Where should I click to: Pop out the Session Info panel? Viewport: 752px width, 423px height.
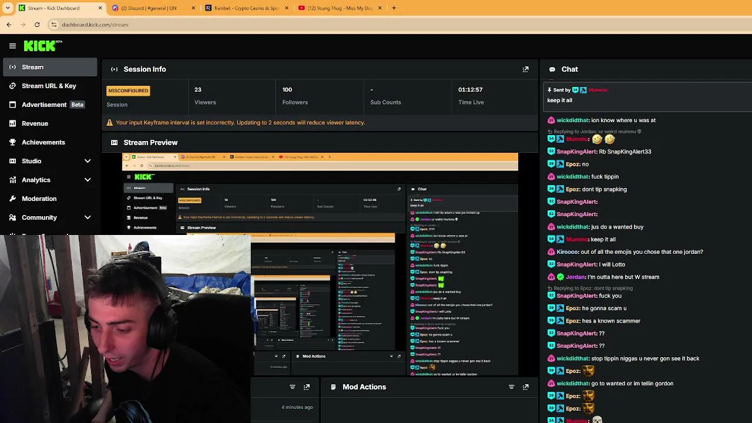(526, 69)
